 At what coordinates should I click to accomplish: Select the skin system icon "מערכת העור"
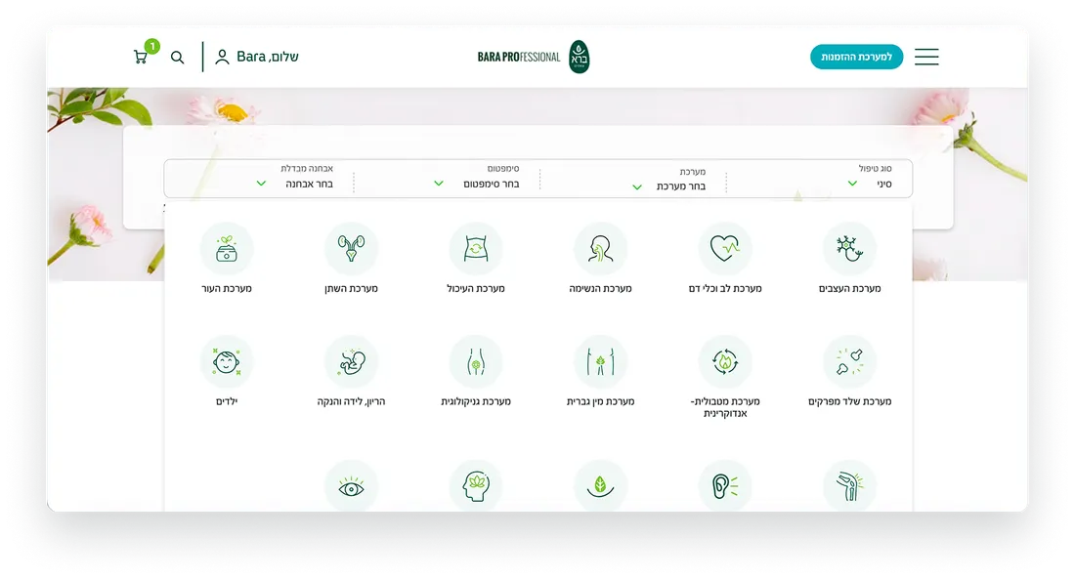coord(227,248)
